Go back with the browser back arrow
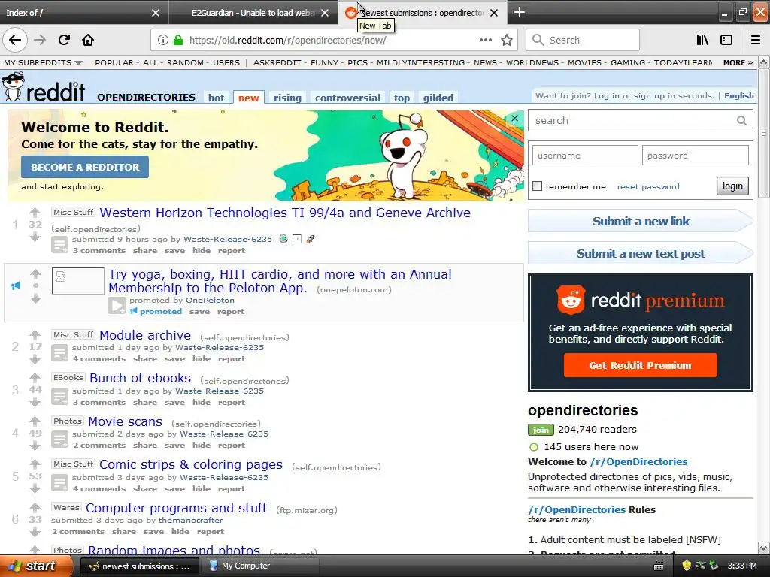This screenshot has width=770, height=577. click(15, 40)
